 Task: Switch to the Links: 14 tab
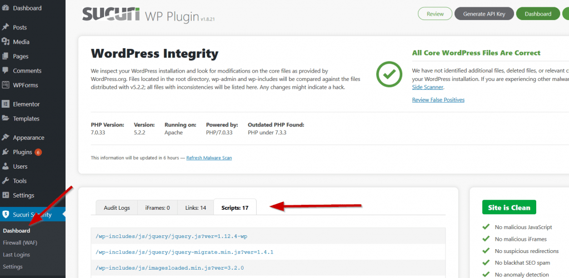coord(196,208)
